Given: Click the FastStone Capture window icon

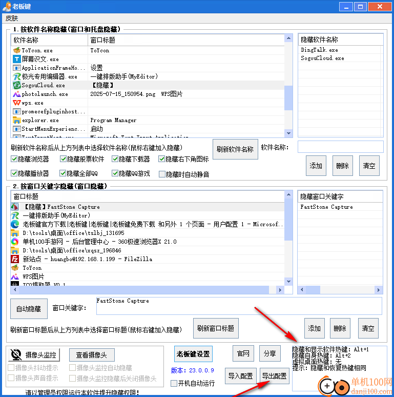Looking at the screenshot, I should [15, 207].
